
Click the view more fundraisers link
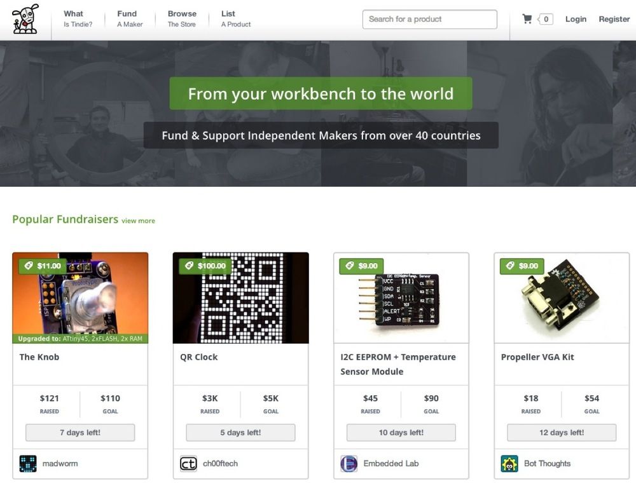(x=138, y=221)
